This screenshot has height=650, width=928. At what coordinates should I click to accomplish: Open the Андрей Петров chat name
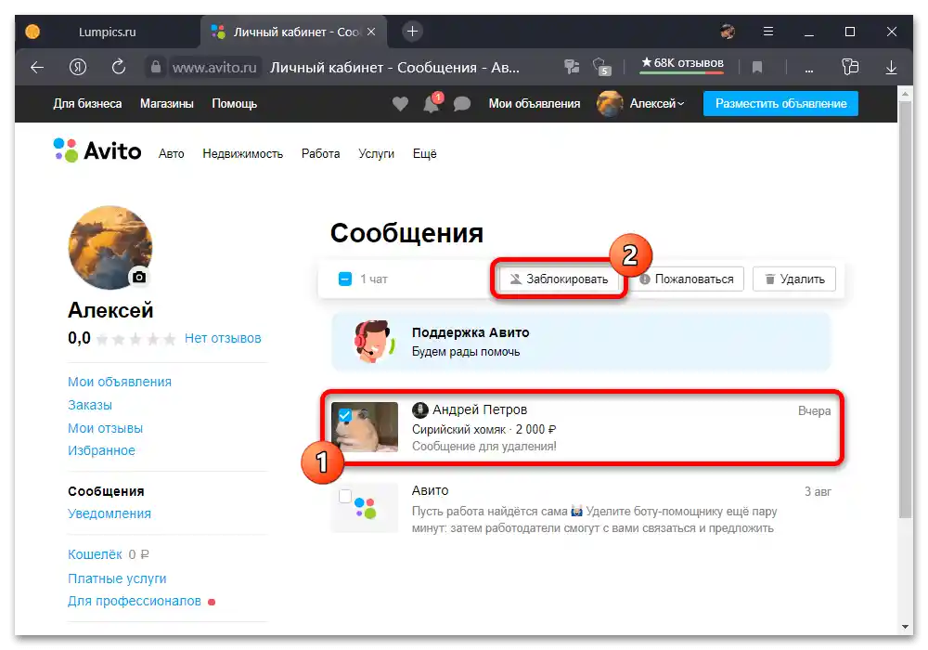coord(480,409)
